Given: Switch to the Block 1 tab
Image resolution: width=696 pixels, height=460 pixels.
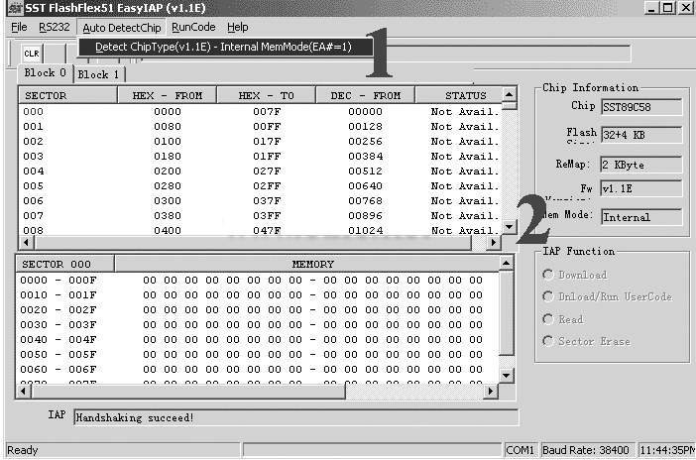Looking at the screenshot, I should (98, 74).
